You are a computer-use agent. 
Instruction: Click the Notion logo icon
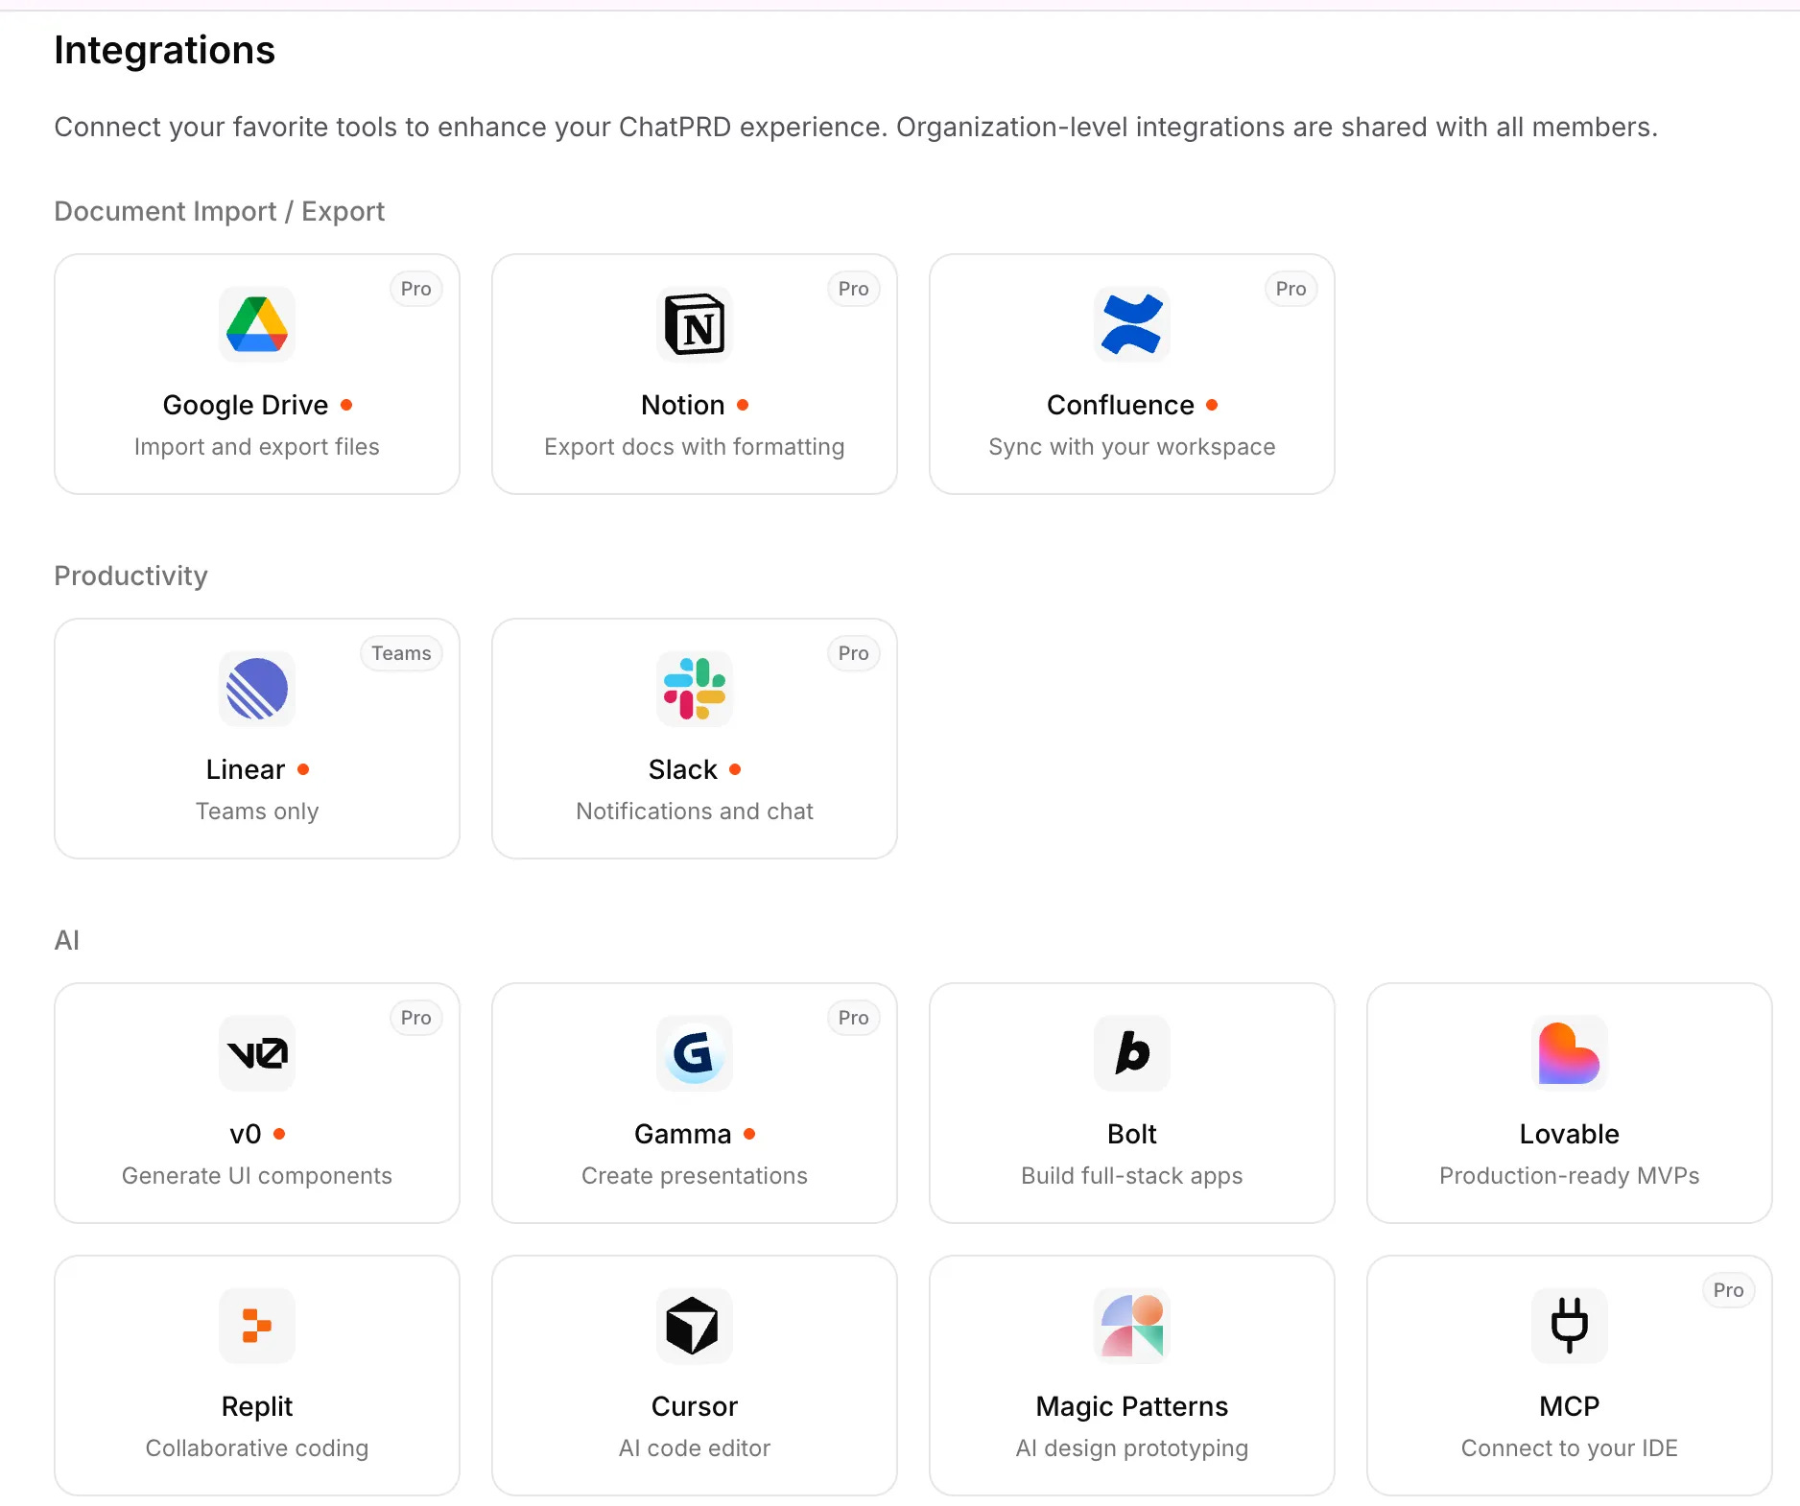point(695,324)
